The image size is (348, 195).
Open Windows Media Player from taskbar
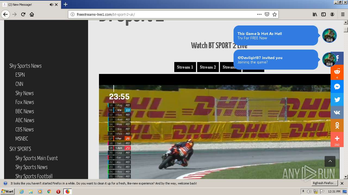[40, 191]
